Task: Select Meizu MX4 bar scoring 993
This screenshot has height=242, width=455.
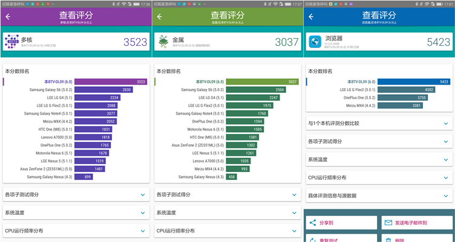Action: pyautogui.click(x=238, y=169)
